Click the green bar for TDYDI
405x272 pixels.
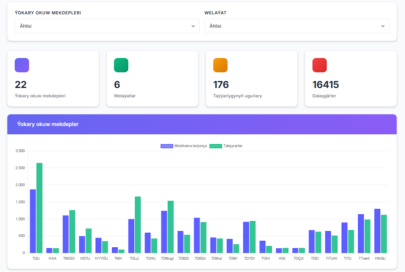[253, 237]
